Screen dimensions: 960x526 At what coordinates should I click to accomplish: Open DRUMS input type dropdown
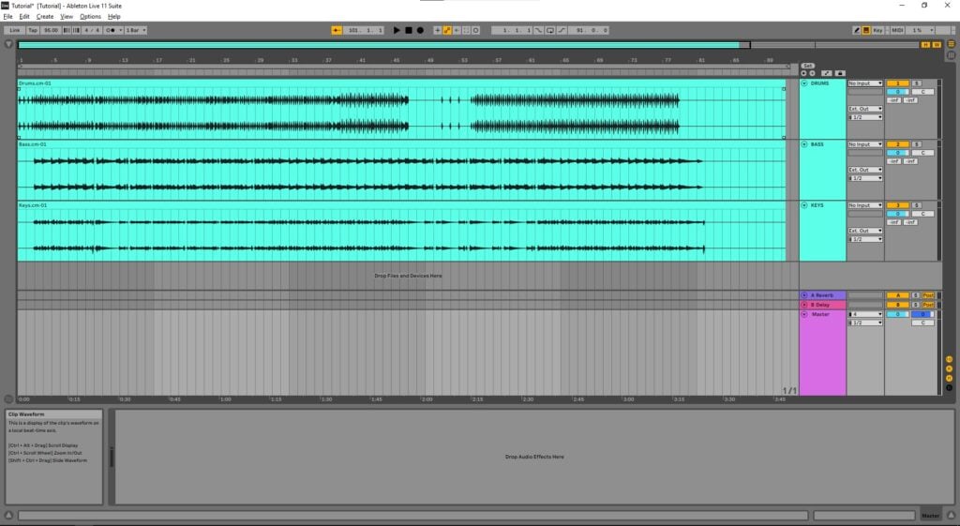(865, 83)
